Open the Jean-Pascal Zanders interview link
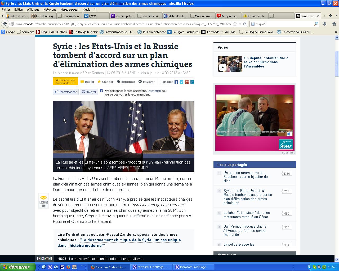 click(x=119, y=243)
